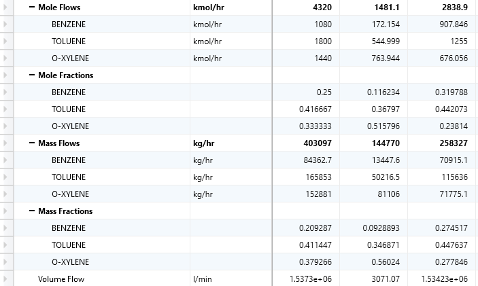Click TOLUENE under Mass Flows
The image size is (478, 286).
(x=69, y=177)
